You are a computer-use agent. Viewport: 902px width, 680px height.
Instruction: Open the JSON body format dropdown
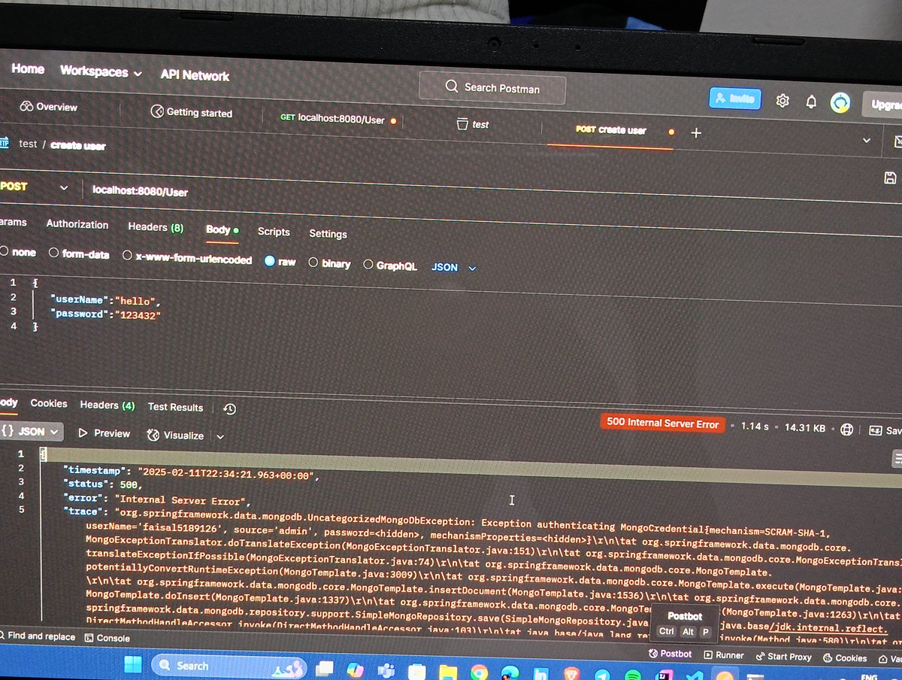pyautogui.click(x=454, y=267)
